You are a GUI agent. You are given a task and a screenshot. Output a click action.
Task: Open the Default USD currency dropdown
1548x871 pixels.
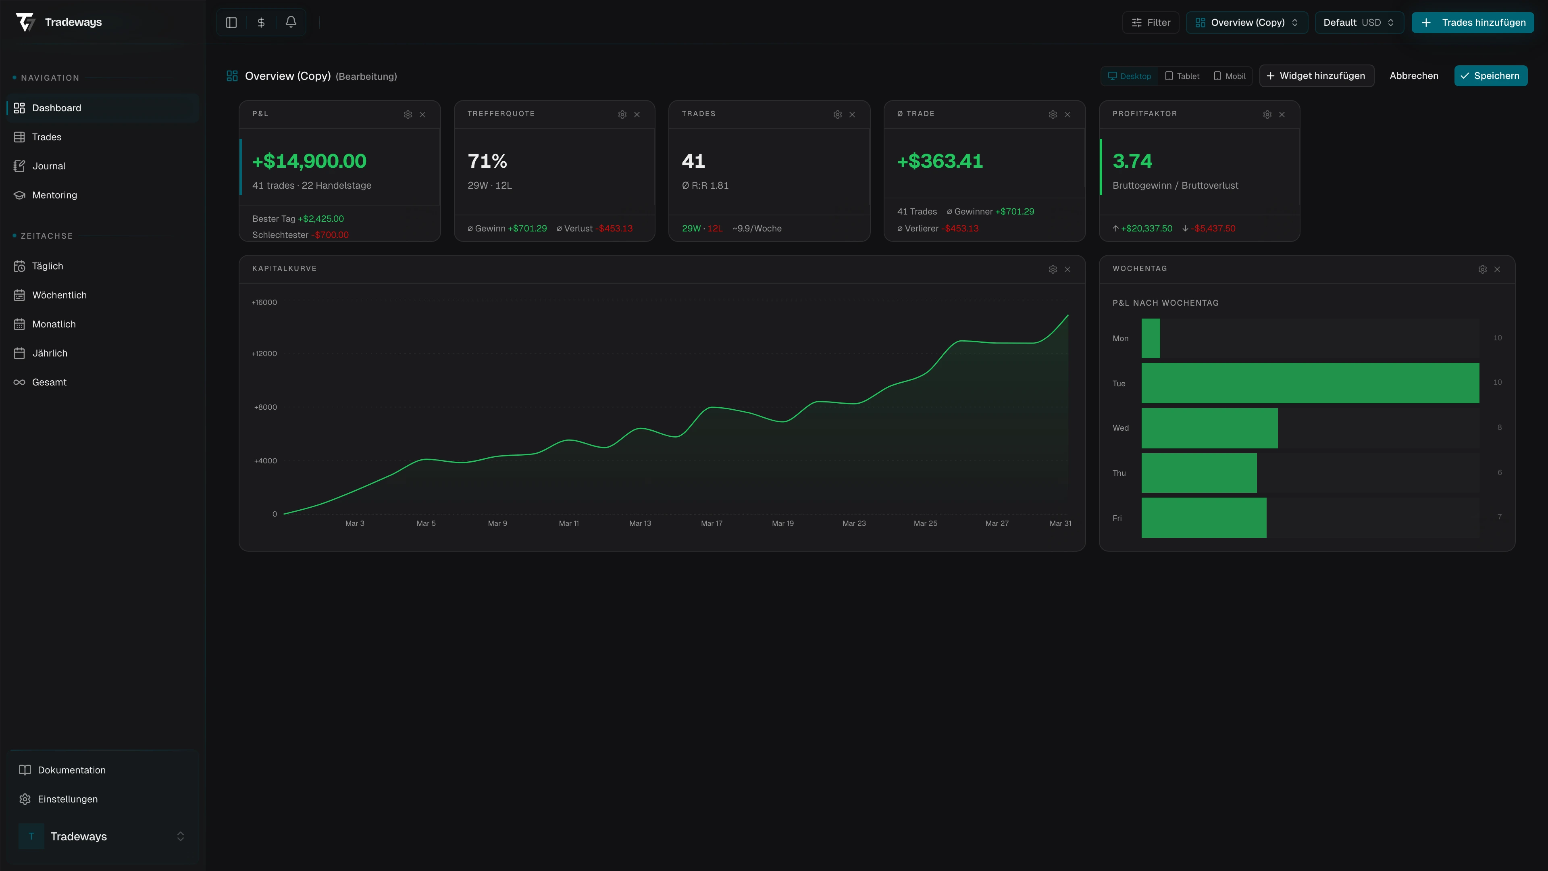pyautogui.click(x=1359, y=22)
